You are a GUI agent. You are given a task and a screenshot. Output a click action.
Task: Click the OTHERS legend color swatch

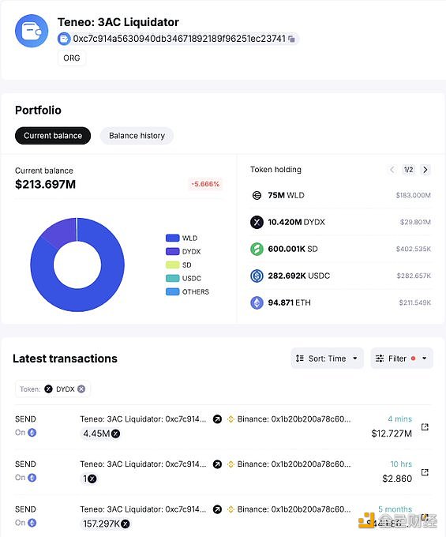click(x=173, y=291)
